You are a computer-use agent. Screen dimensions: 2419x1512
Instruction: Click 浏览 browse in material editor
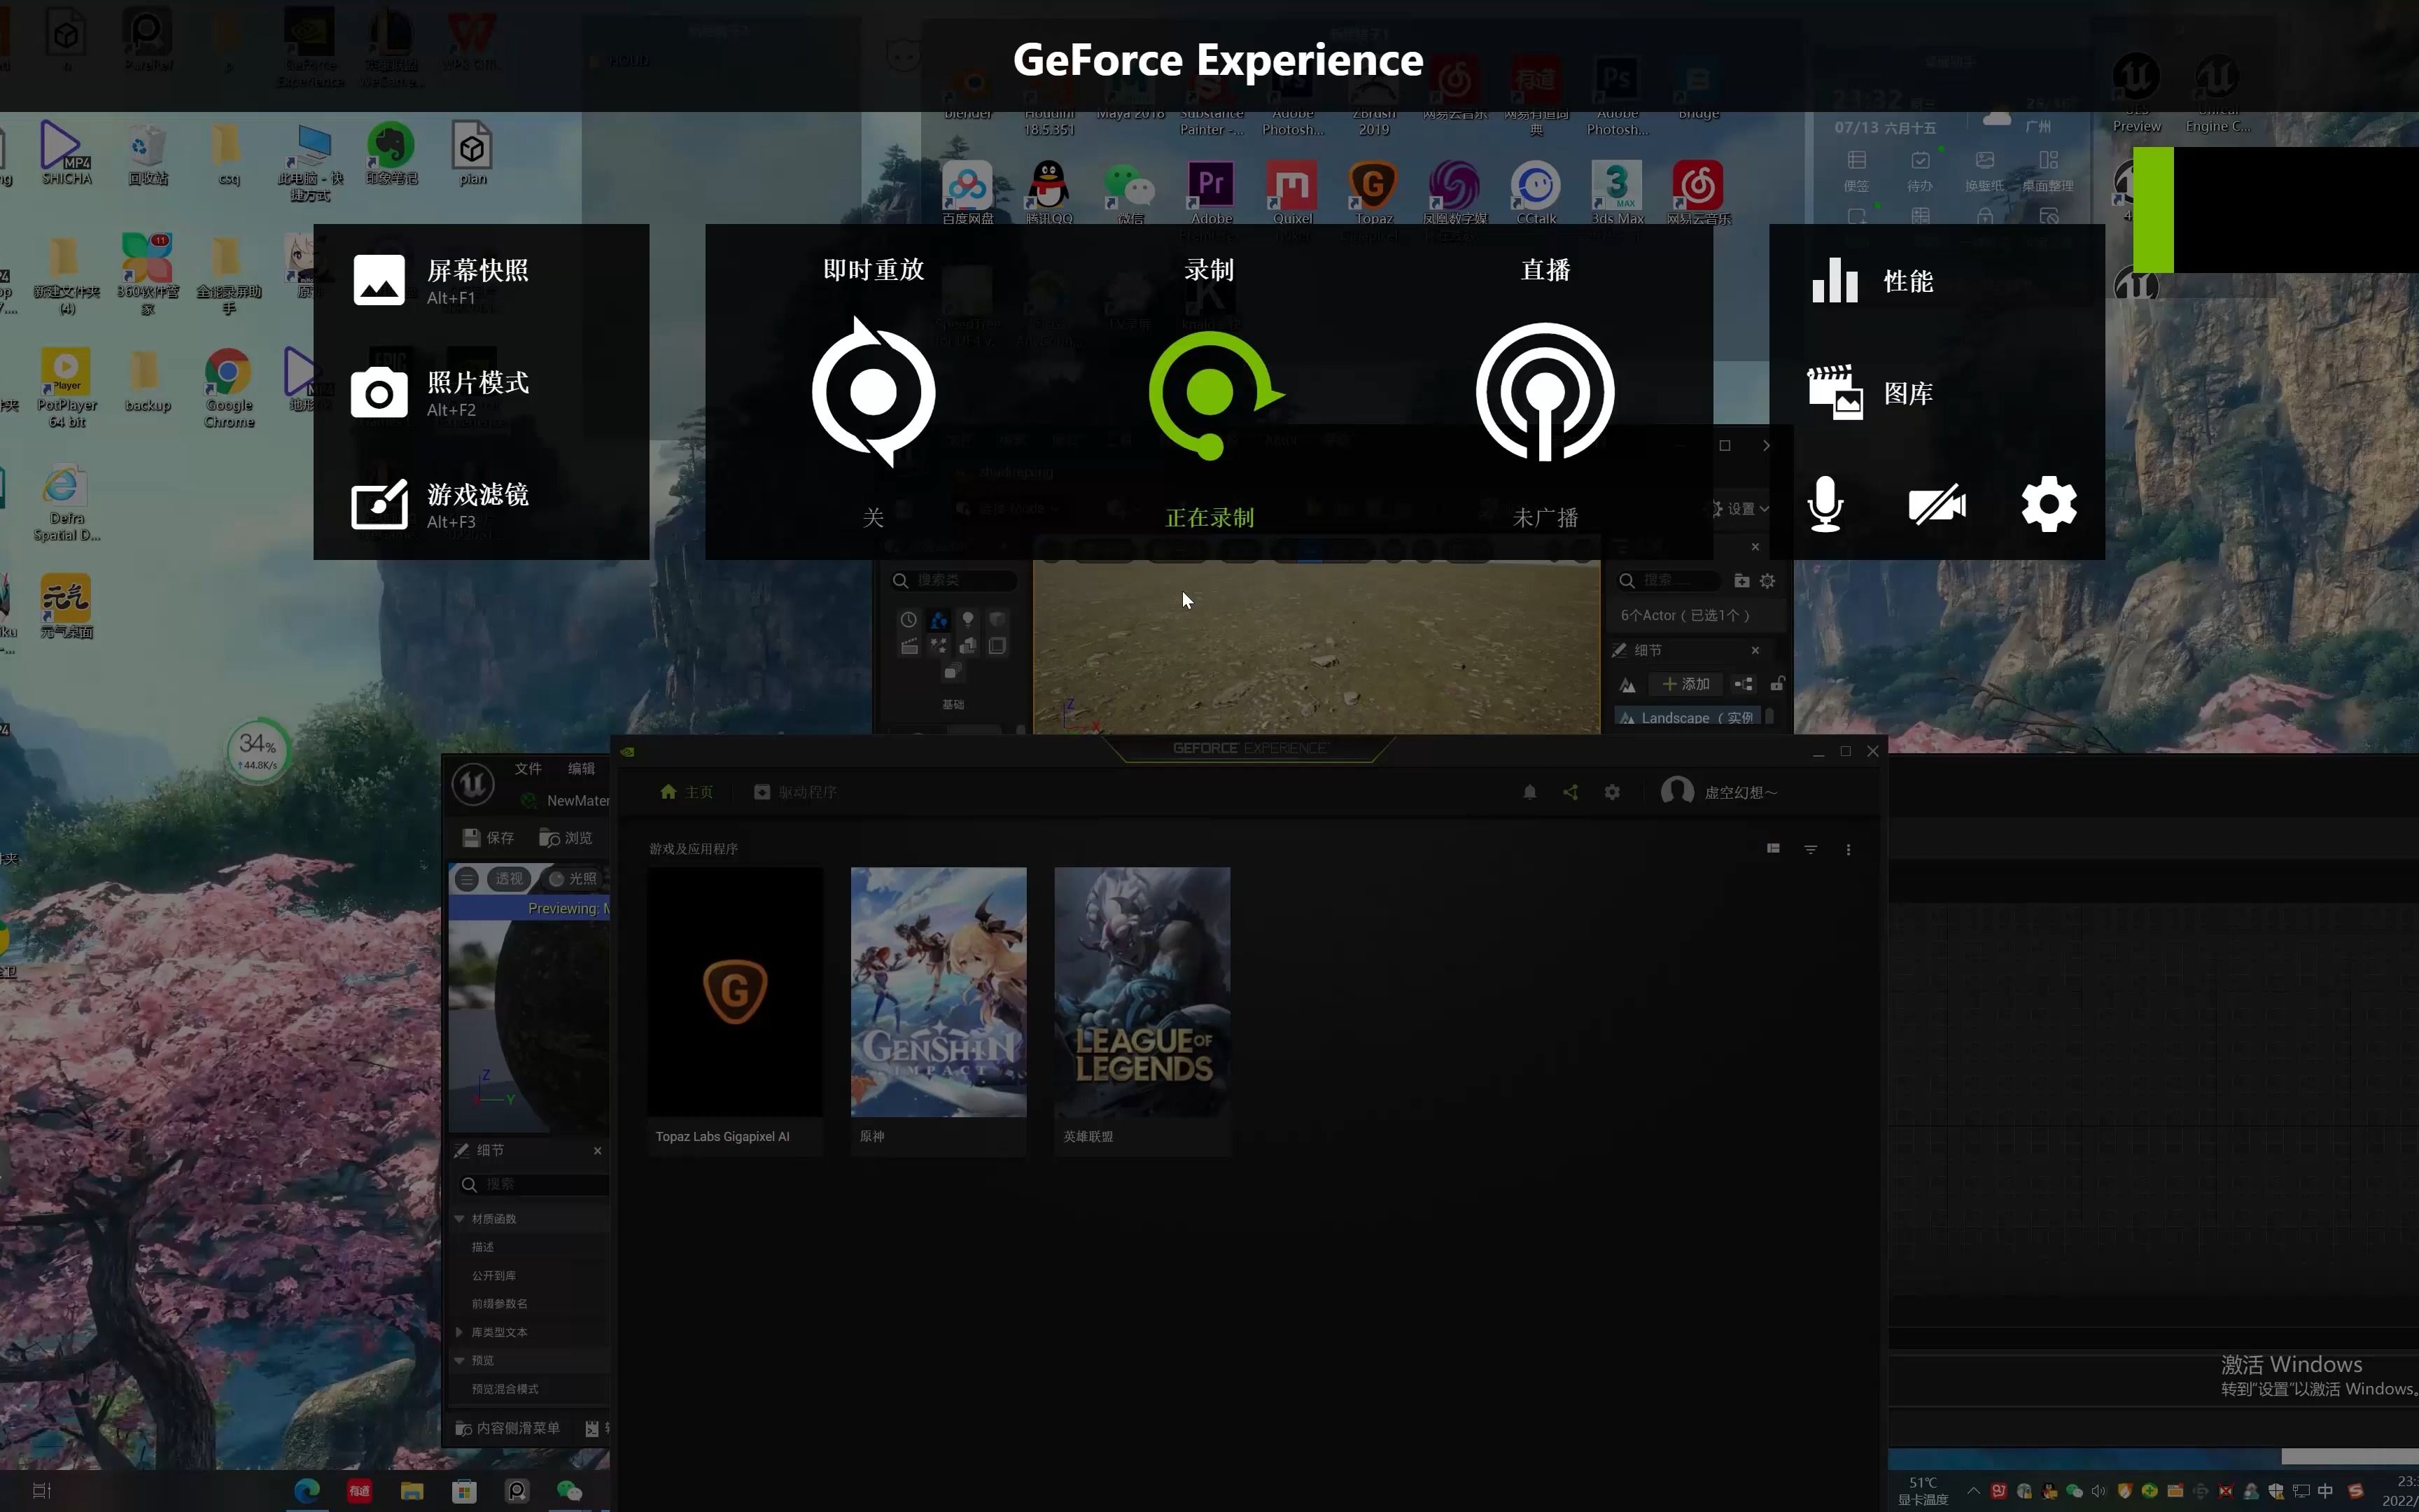[566, 838]
